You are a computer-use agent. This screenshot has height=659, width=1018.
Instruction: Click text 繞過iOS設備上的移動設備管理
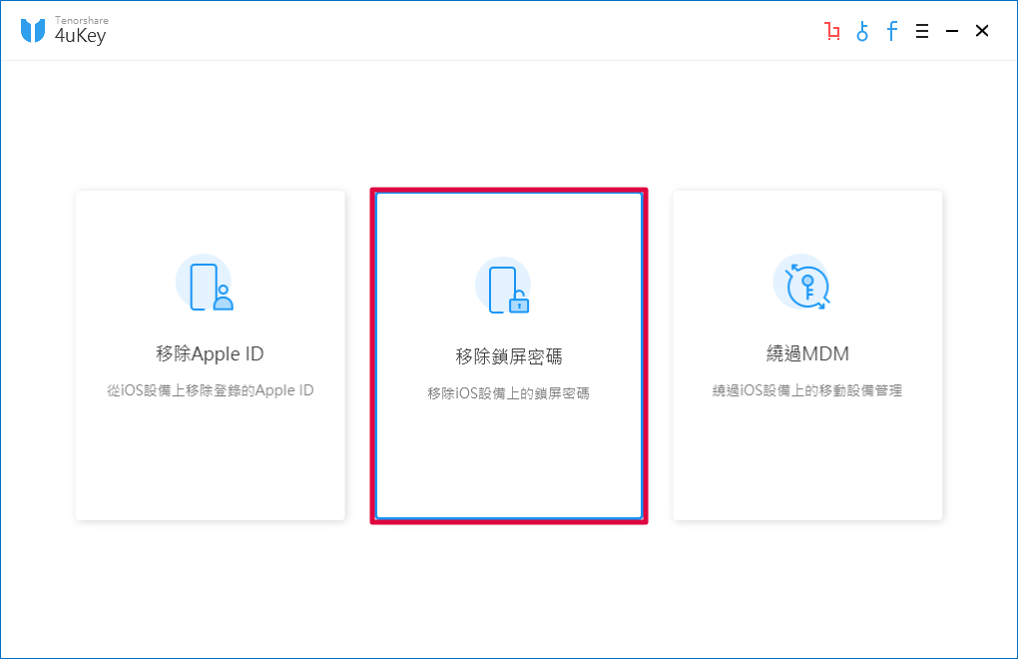tap(807, 390)
